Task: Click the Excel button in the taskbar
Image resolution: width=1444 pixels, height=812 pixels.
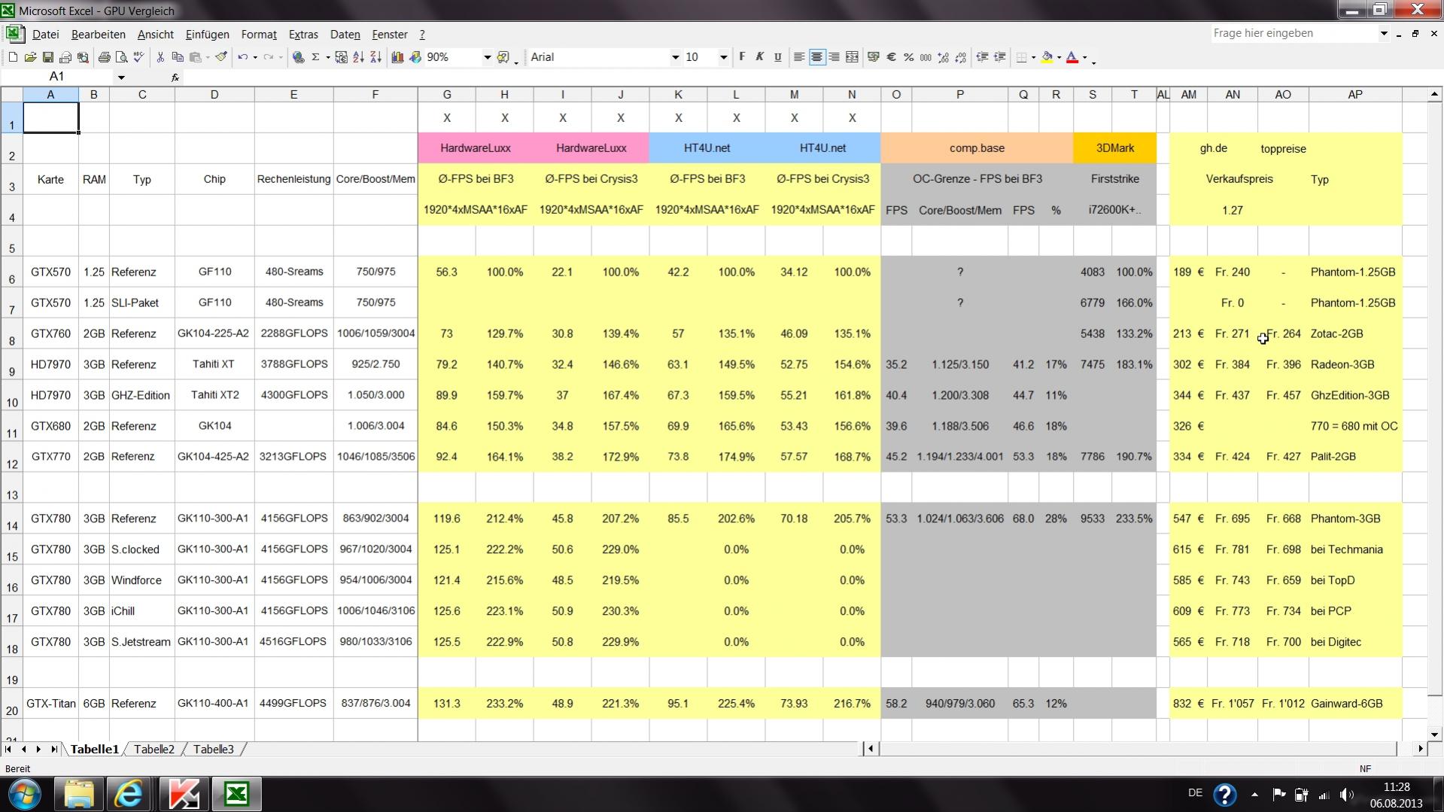Action: pos(237,794)
